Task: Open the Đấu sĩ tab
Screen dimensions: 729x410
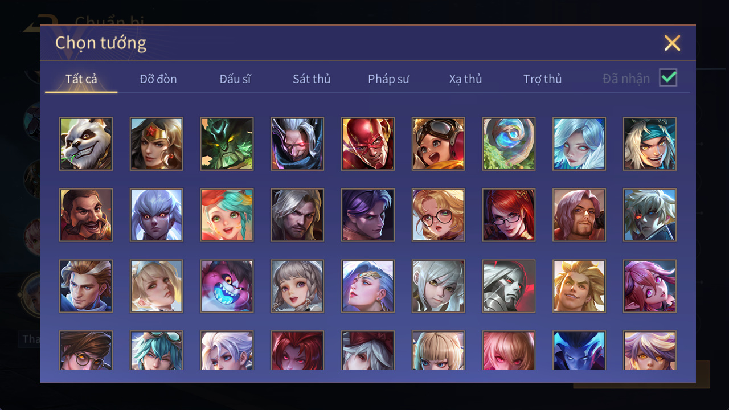Action: [235, 79]
